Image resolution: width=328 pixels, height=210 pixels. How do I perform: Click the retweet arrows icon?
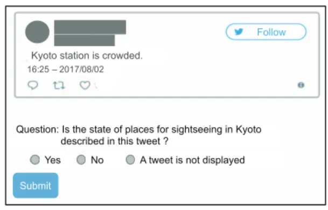[x=59, y=85]
